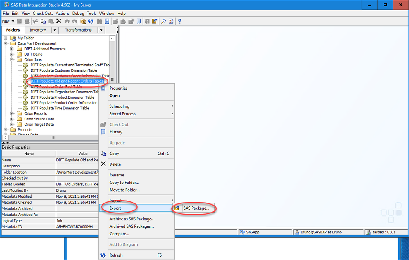Click the DIFT Populate Time Dimension Table job icon
Viewport: 409px width, 260px height.
26,108
